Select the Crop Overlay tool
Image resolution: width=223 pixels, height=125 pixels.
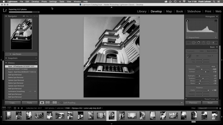(x=188, y=42)
